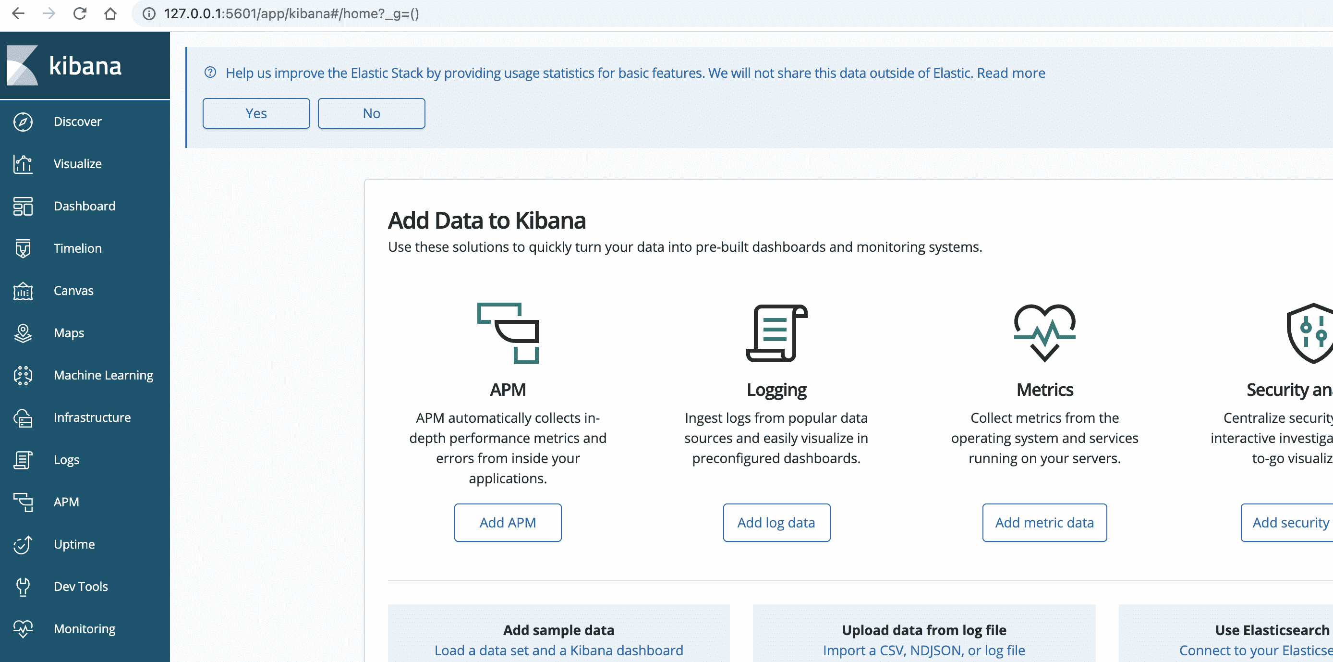1333x662 pixels.
Task: Click Add log data button
Action: (776, 523)
